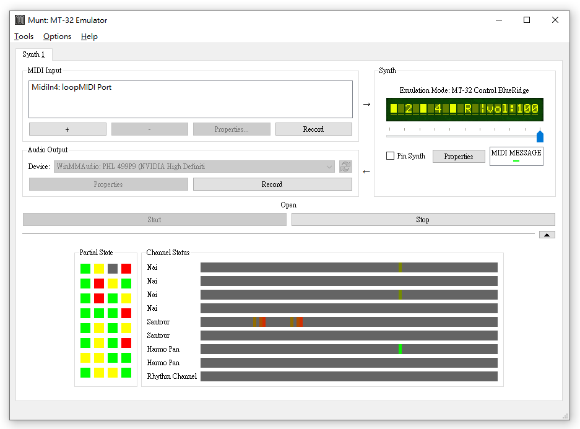The image size is (580, 429).
Task: Click the Munt app icon in title bar
Action: (x=20, y=20)
